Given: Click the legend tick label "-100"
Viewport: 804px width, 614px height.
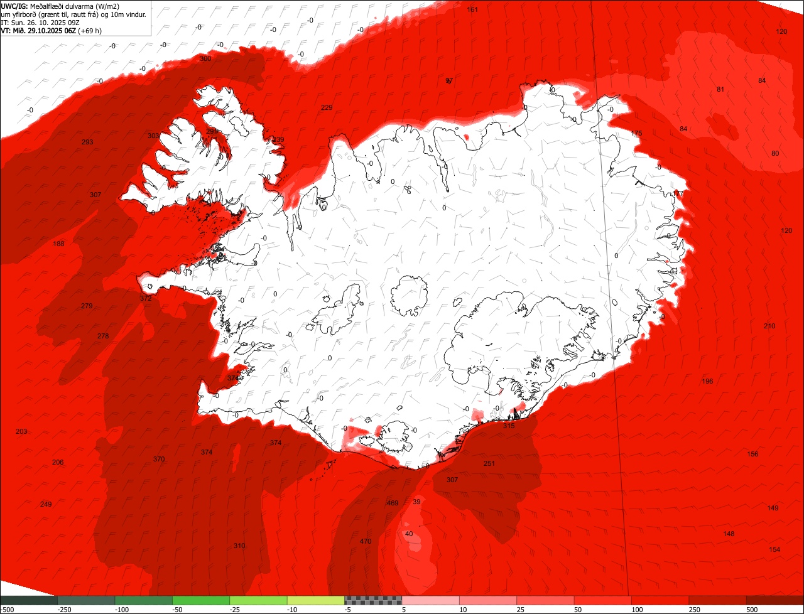Looking at the screenshot, I should (x=122, y=610).
